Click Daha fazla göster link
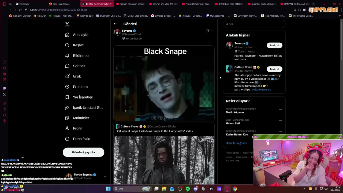 [x=237, y=143]
